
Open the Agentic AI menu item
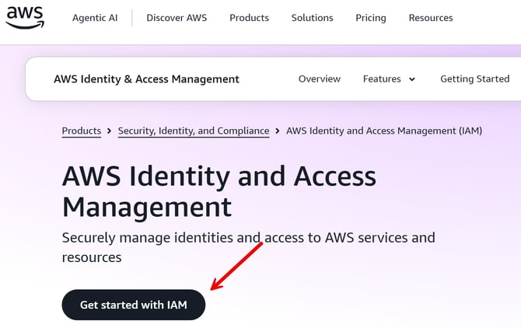click(x=95, y=18)
